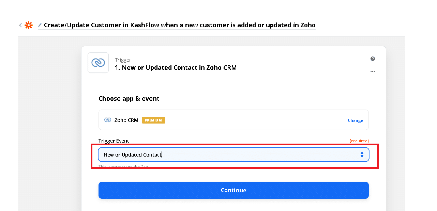Open the three-dot more options menu
Viewport: 437px width, 211px height.
tap(373, 71)
